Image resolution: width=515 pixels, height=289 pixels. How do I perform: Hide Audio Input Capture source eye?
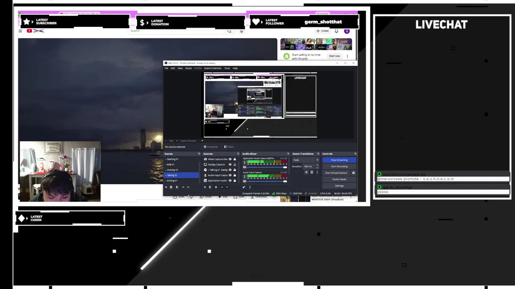pyautogui.click(x=230, y=175)
